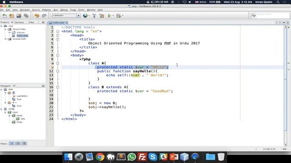Click the search magnifier icon in toolbar

(x=254, y=15)
